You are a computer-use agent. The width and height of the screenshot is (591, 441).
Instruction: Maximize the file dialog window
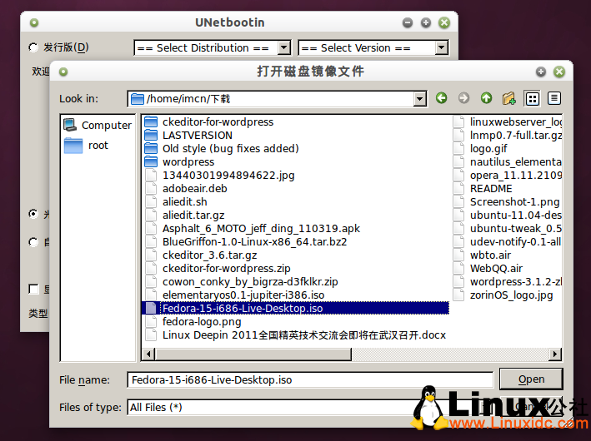coord(541,72)
